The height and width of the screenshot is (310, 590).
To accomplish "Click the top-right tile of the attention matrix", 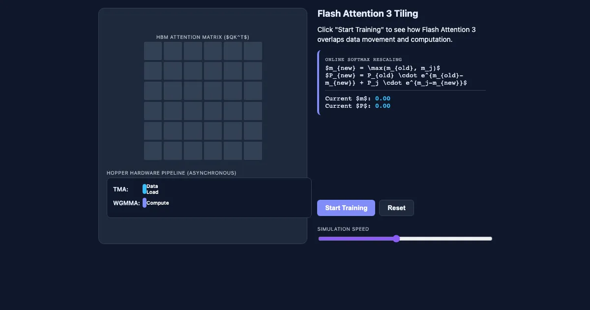I will 253,51.
